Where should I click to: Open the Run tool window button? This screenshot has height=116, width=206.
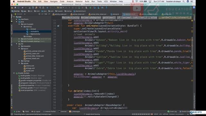[x=17, y=111]
